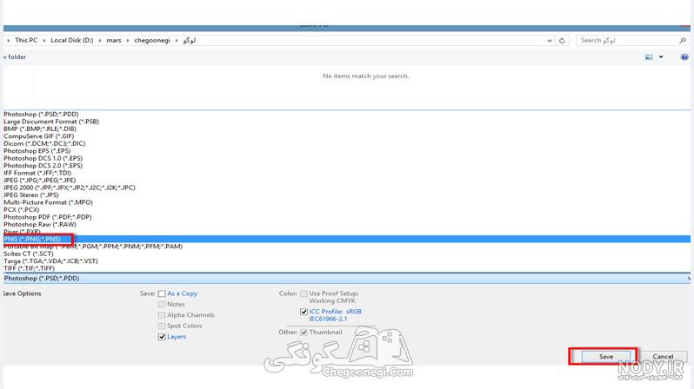Click the search magnifier icon
The height and width of the screenshot is (389, 694).
click(682, 40)
